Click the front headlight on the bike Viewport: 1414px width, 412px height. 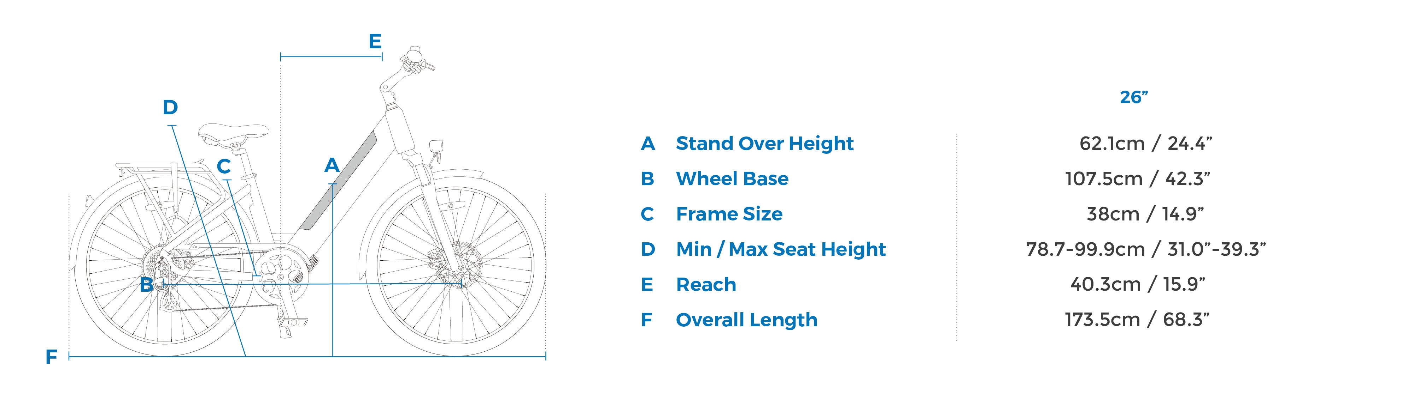click(x=438, y=146)
